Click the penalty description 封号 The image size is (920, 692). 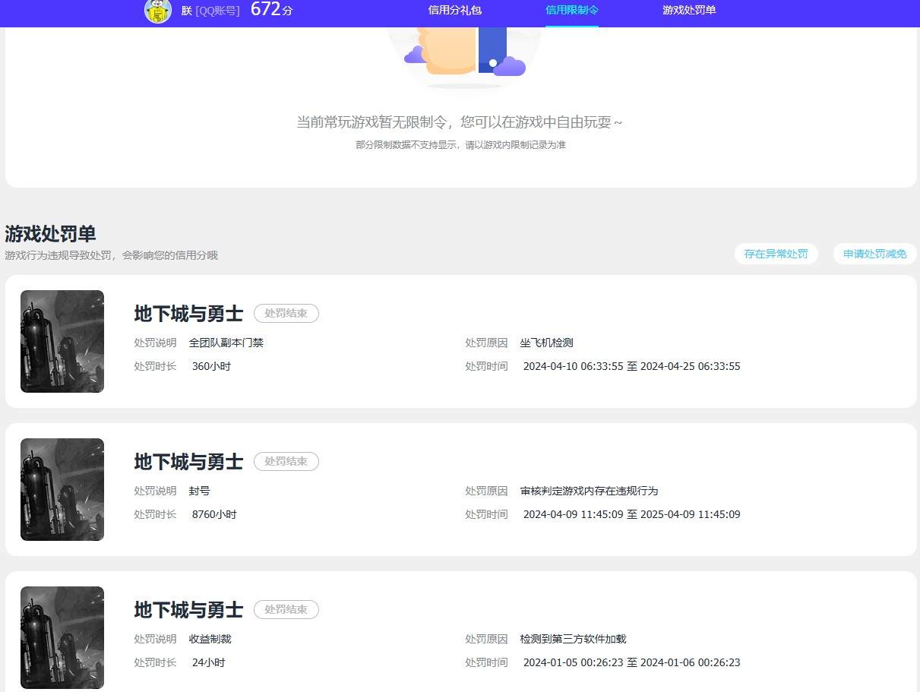pyautogui.click(x=200, y=491)
